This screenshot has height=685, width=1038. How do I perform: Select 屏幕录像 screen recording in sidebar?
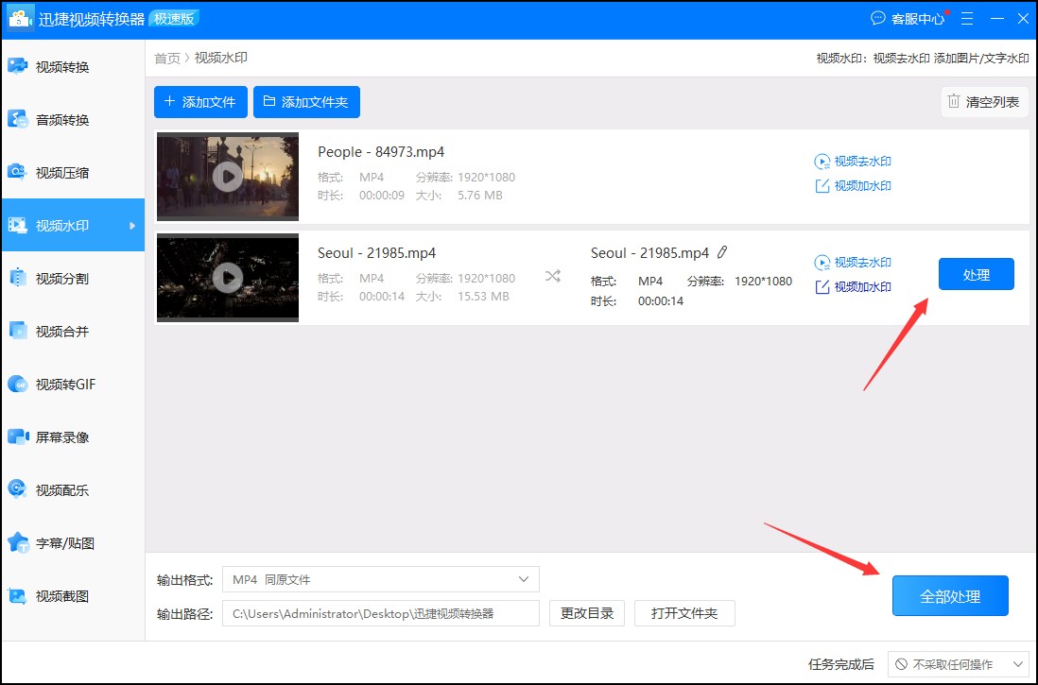pos(62,437)
